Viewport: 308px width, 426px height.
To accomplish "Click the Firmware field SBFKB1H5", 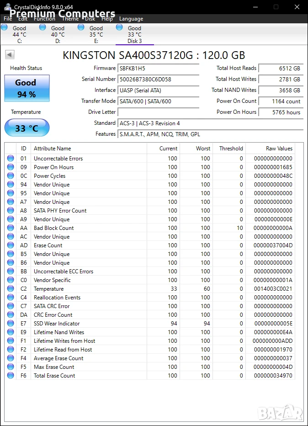I will [159, 69].
